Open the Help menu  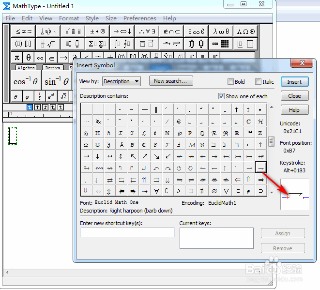pyautogui.click(x=169, y=18)
